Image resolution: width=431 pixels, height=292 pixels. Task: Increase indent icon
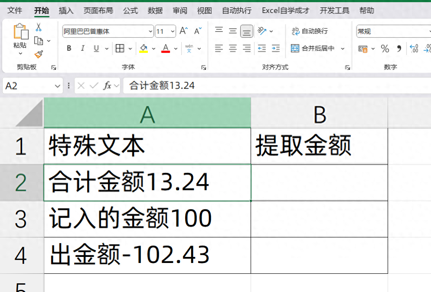click(276, 49)
